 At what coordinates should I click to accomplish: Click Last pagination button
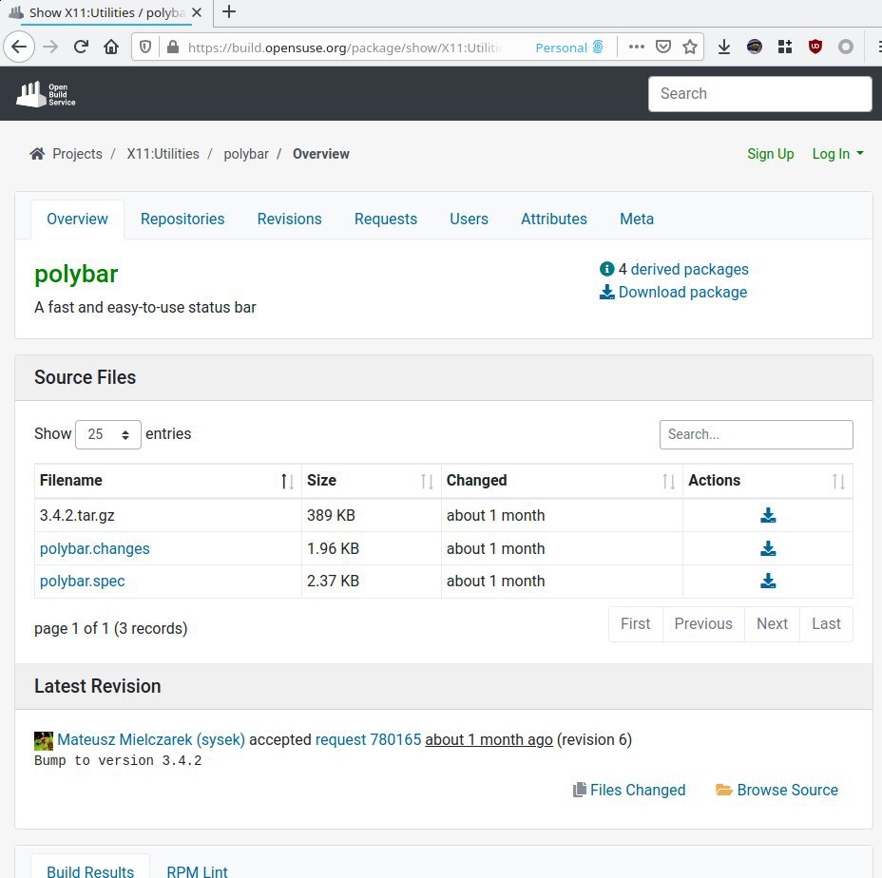click(826, 623)
